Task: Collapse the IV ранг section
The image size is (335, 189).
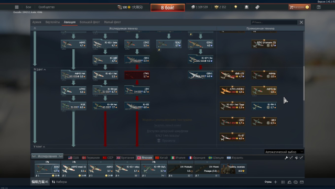Action: click(x=40, y=70)
